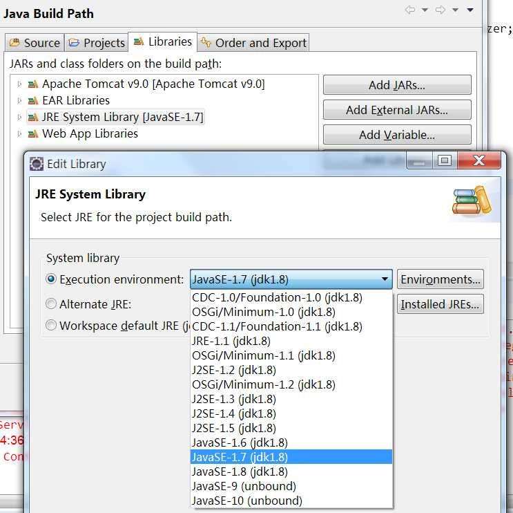513x513 pixels.
Task: Select Apache Tomcat v9.0 entry text
Action: (x=153, y=84)
